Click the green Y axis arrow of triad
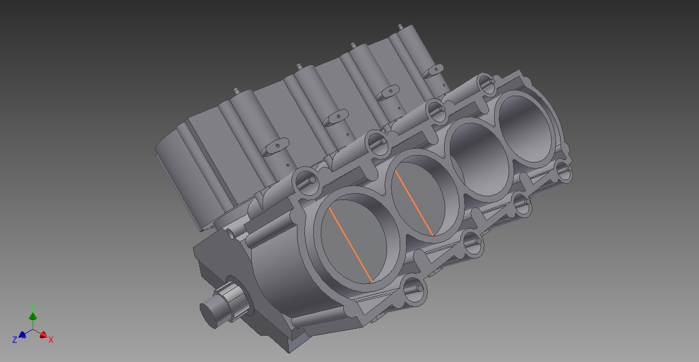The height and width of the screenshot is (362, 699). pyautogui.click(x=33, y=316)
